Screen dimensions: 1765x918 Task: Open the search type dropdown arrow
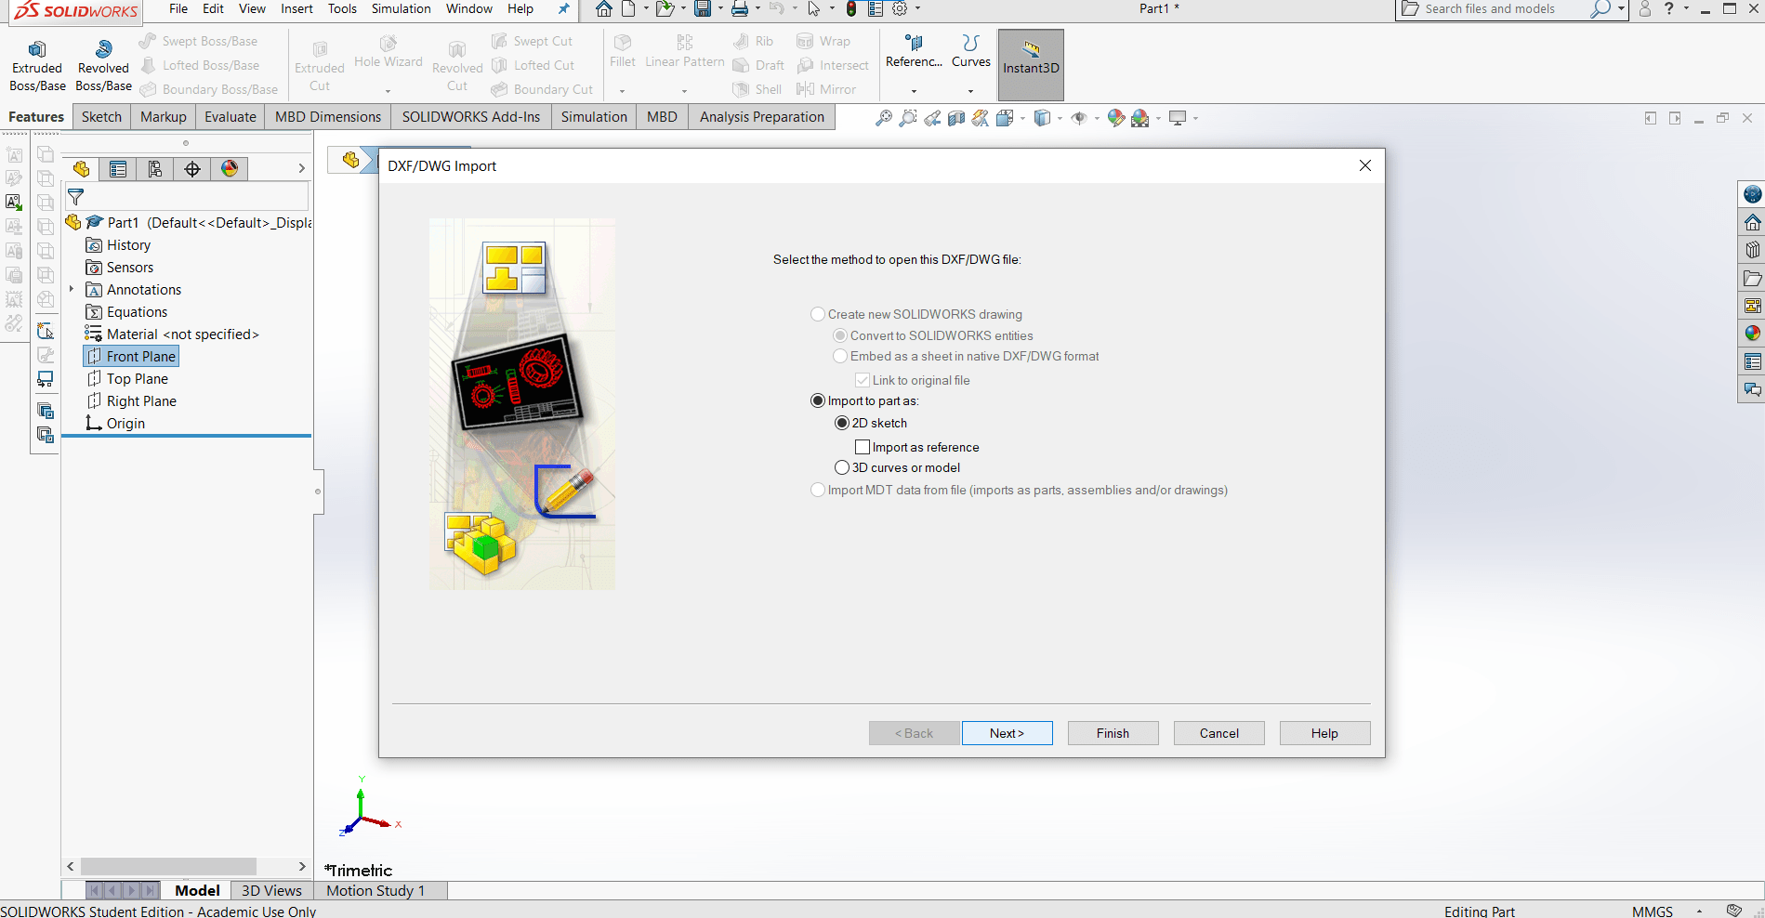click(x=1621, y=9)
